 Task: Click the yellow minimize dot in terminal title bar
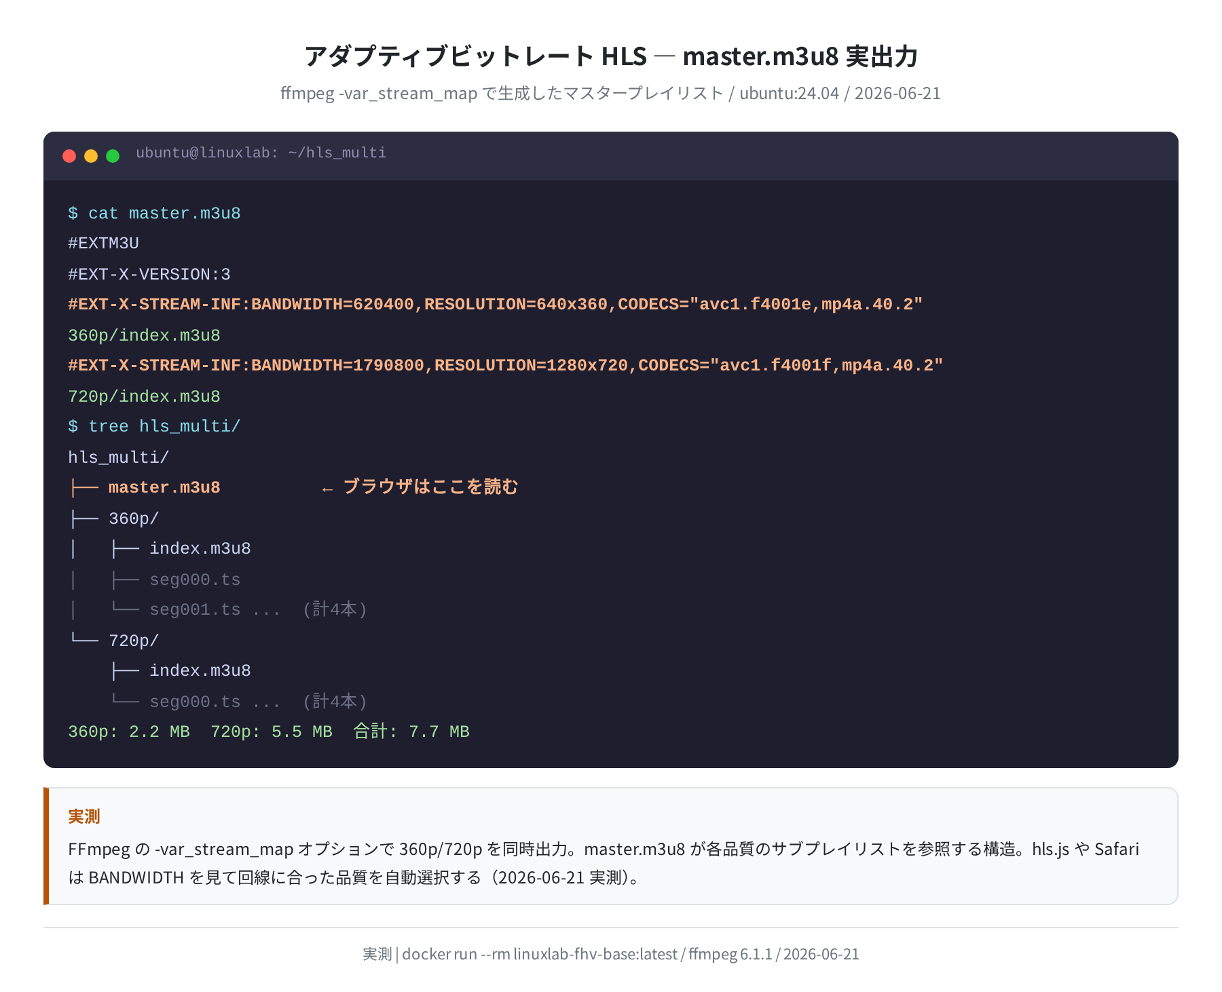point(91,156)
